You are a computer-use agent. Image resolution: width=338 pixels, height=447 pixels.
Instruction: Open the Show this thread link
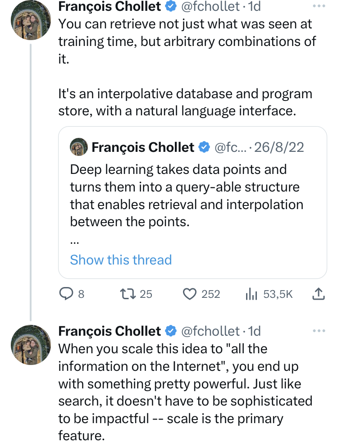point(121,260)
